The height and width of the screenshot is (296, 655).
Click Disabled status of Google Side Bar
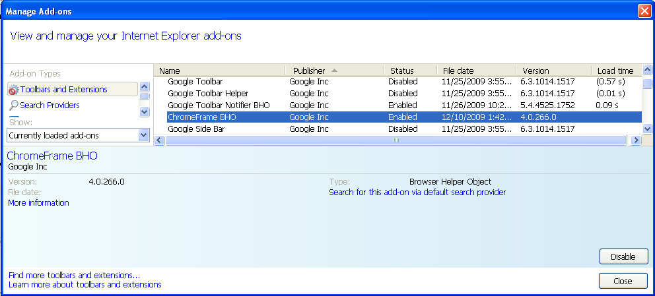click(x=403, y=129)
